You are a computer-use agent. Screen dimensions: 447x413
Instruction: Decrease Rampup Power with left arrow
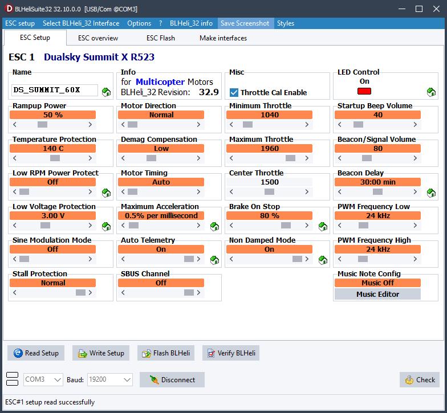click(x=15, y=124)
